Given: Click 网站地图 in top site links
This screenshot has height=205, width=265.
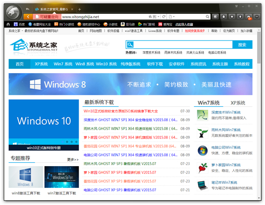Looking at the screenshot, I should pyautogui.click(x=96, y=31).
